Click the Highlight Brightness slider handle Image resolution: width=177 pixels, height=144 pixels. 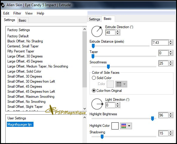tap(152, 119)
